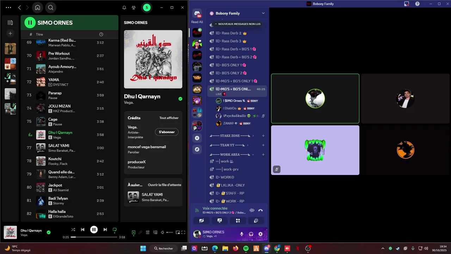
Task: Click the Titre column header
Action: [39, 34]
